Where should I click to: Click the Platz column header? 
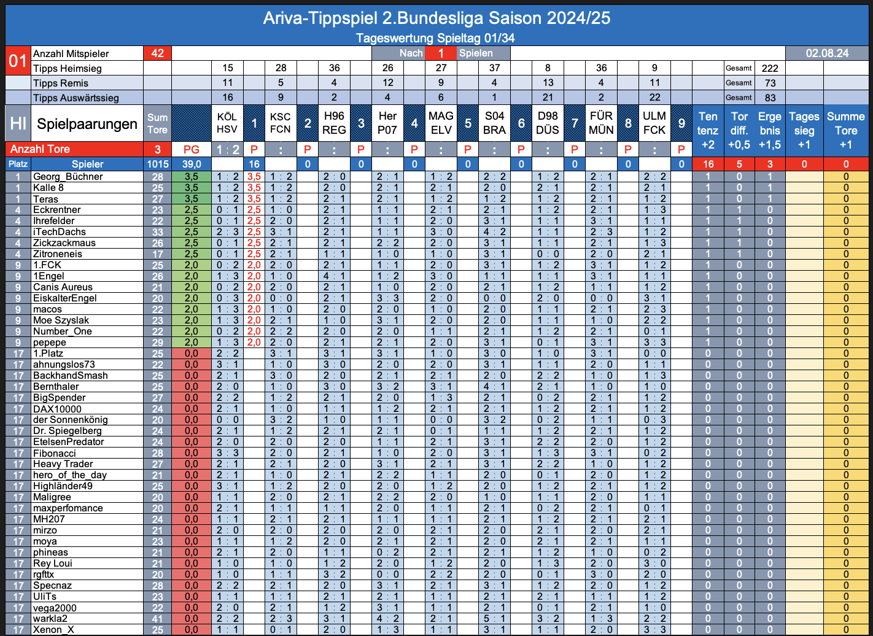[18, 164]
